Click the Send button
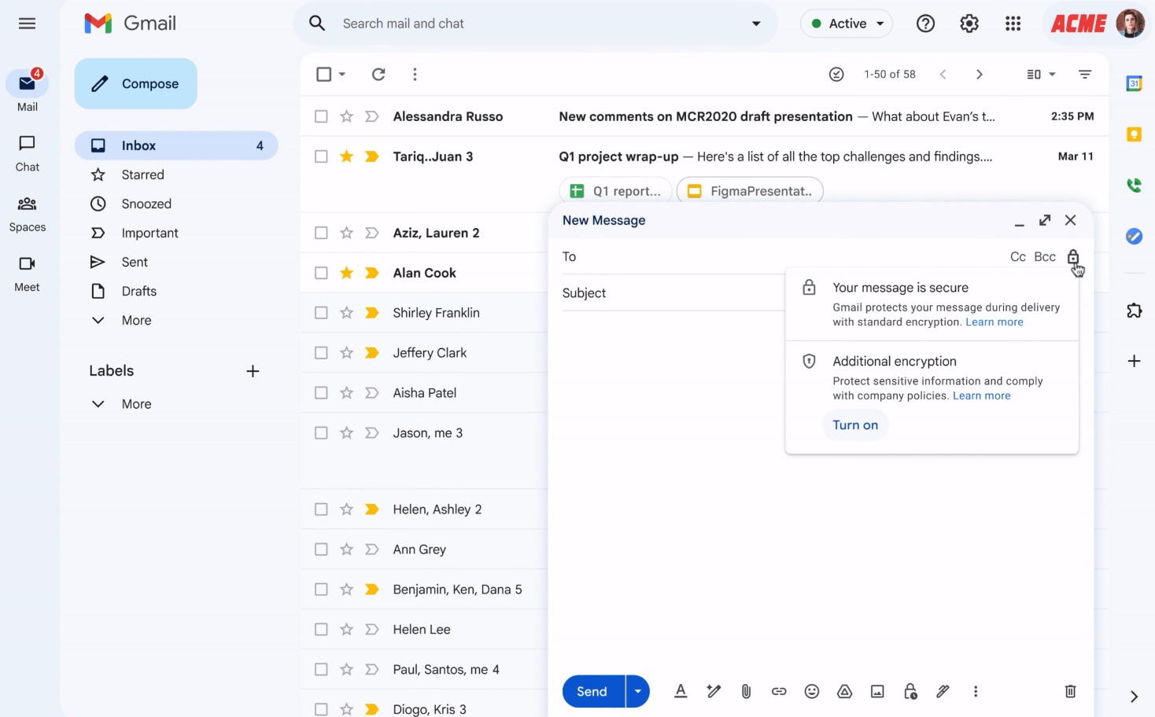1155x717 pixels. 592,691
